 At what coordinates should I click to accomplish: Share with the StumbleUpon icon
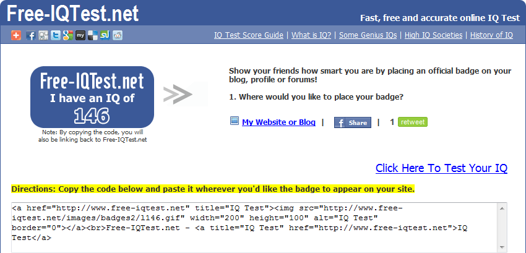click(105, 35)
